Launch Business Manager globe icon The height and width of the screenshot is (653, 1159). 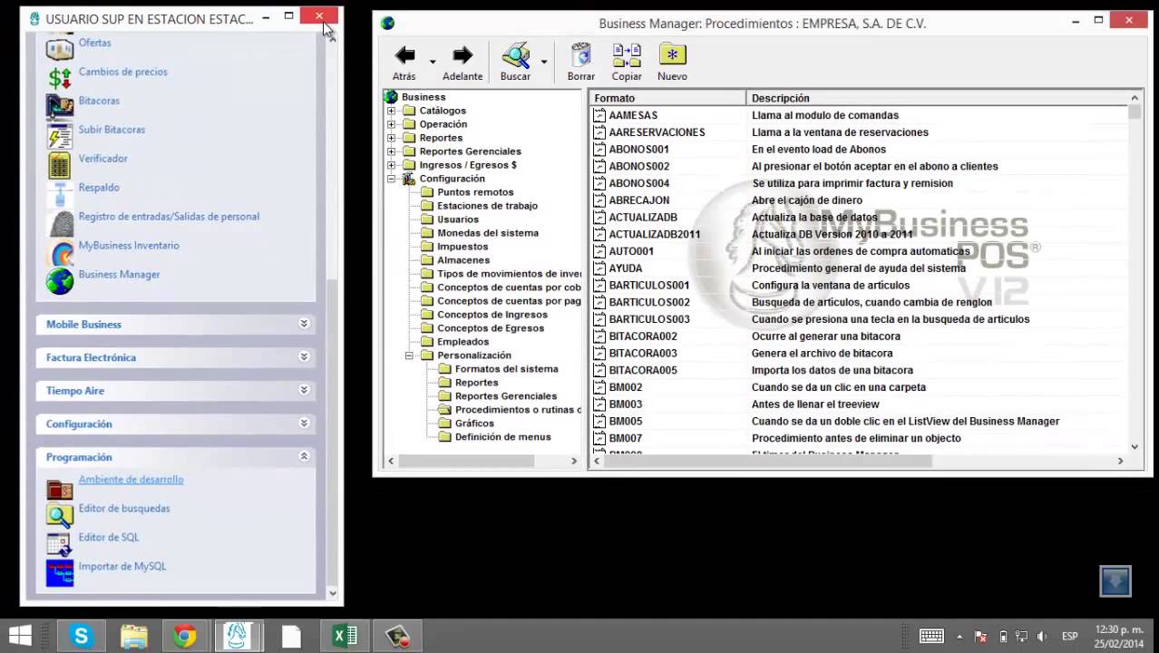(60, 281)
